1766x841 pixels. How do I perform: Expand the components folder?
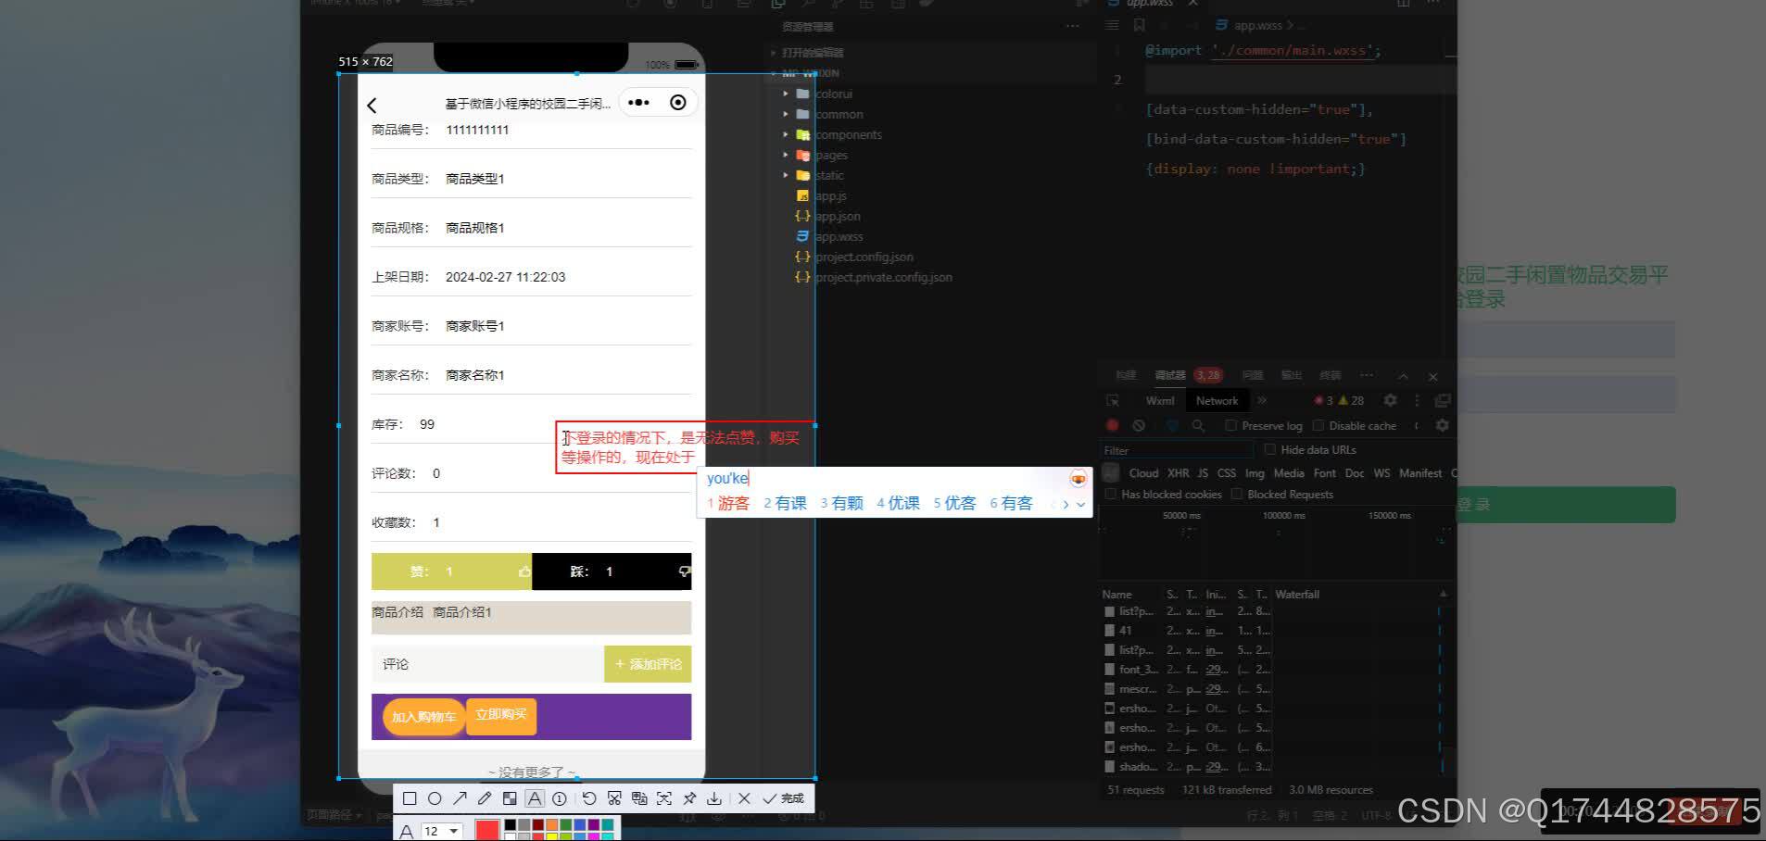[786, 134]
